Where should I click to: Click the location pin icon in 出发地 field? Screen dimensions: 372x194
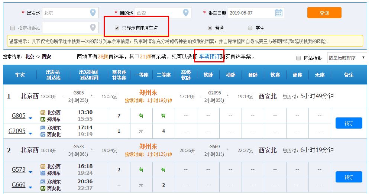pyautogui.click(x=93, y=13)
